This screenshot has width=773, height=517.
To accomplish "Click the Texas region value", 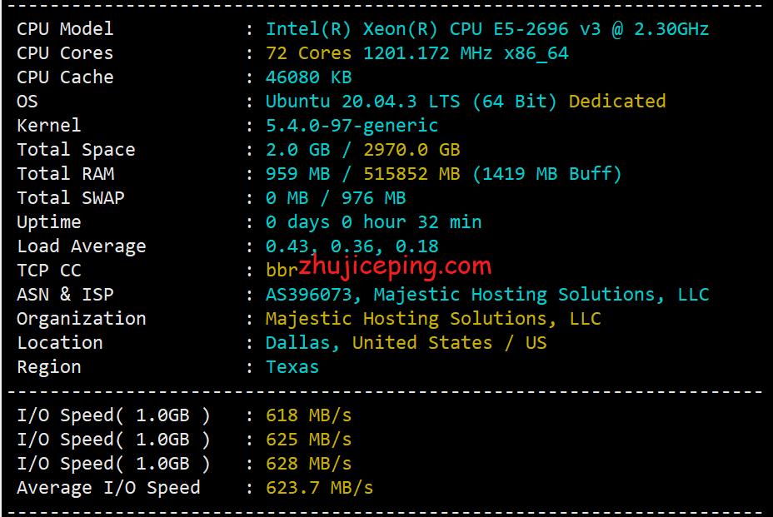I will 292,367.
